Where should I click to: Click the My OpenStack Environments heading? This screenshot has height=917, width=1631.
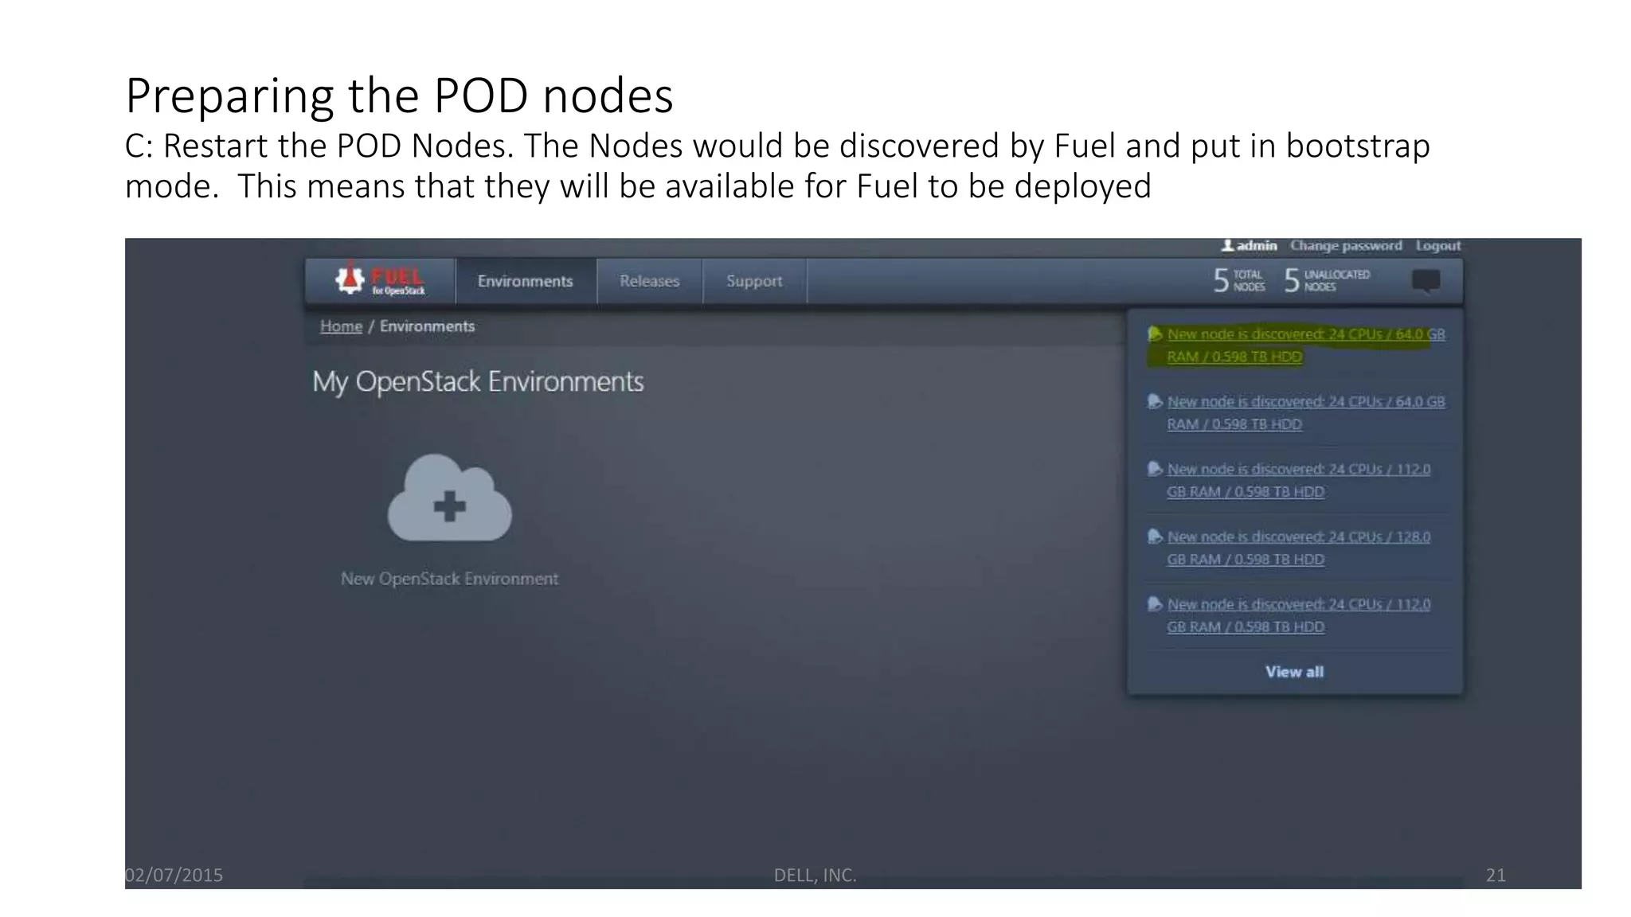pyautogui.click(x=478, y=382)
